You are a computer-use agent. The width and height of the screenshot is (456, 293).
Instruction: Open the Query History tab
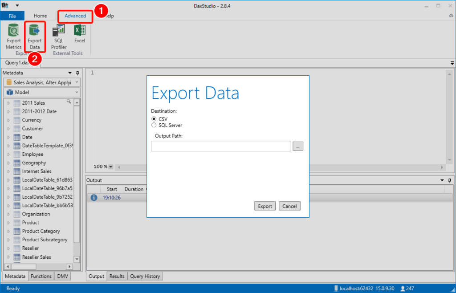(145, 276)
